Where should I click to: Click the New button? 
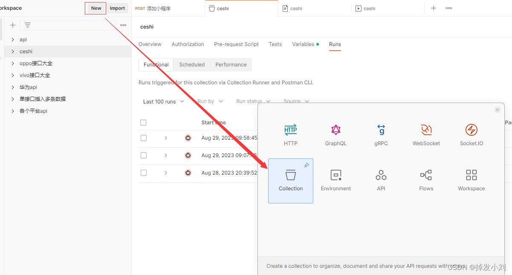[96, 8]
